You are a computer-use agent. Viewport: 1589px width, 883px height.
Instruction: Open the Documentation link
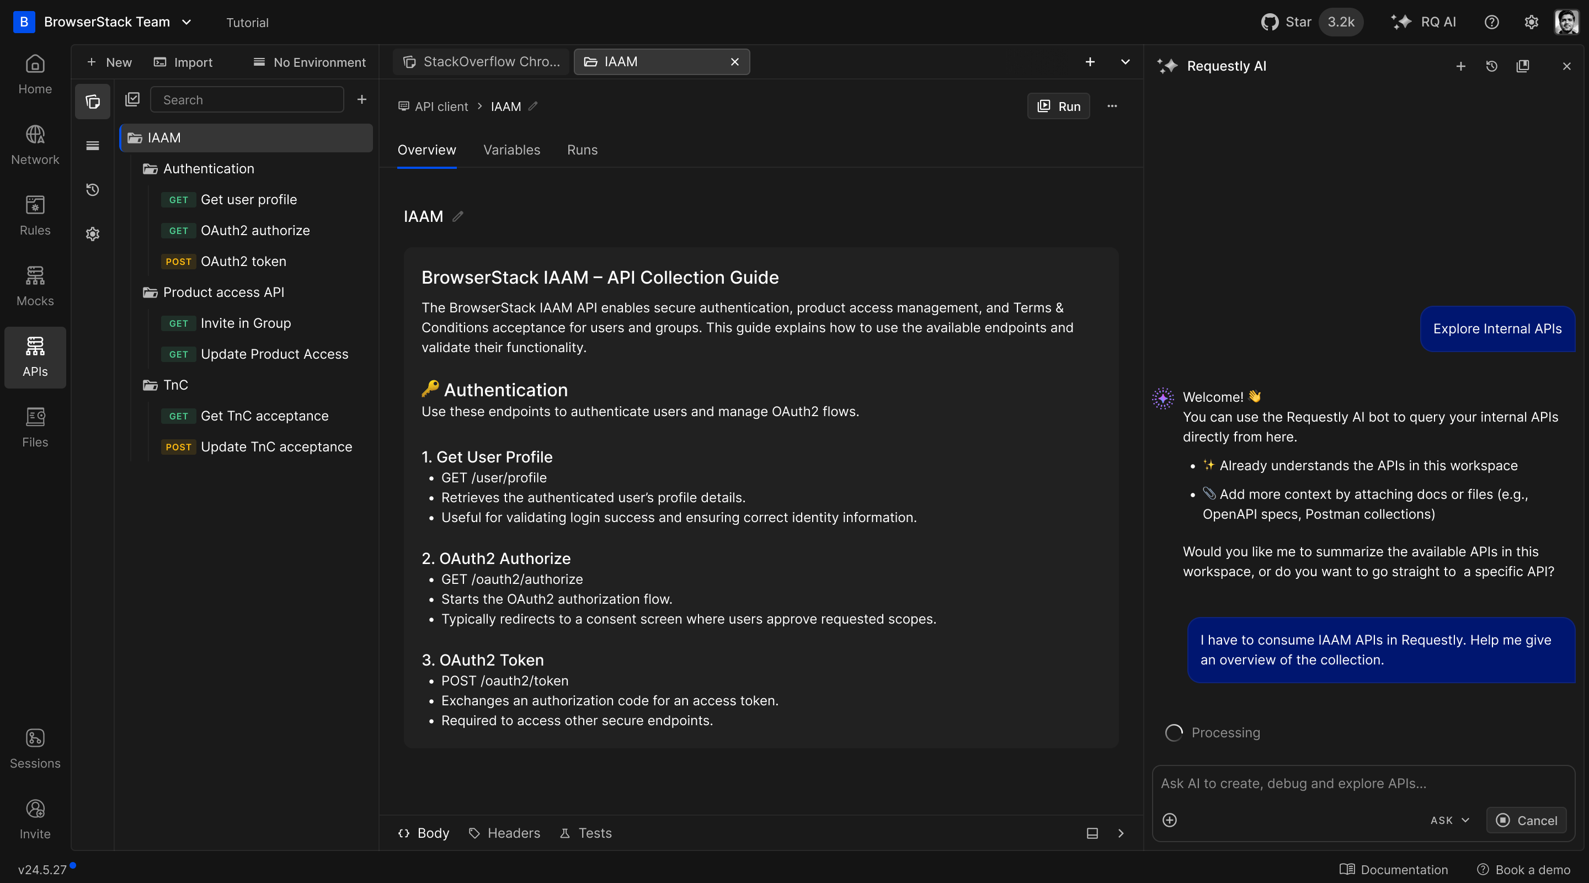tap(1394, 869)
